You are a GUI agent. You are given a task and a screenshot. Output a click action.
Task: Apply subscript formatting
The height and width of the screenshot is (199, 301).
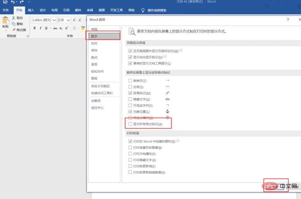pyautogui.click(x=61, y=28)
